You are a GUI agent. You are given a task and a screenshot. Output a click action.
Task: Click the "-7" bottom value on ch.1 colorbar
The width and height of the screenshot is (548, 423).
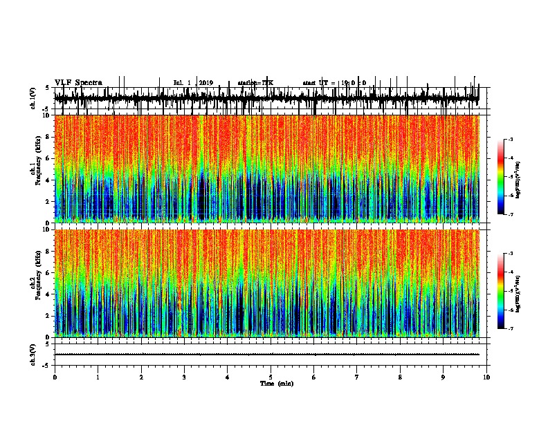pos(510,214)
